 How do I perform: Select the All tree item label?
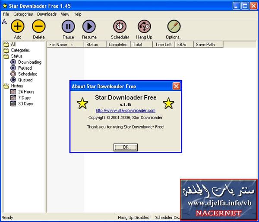(13, 44)
